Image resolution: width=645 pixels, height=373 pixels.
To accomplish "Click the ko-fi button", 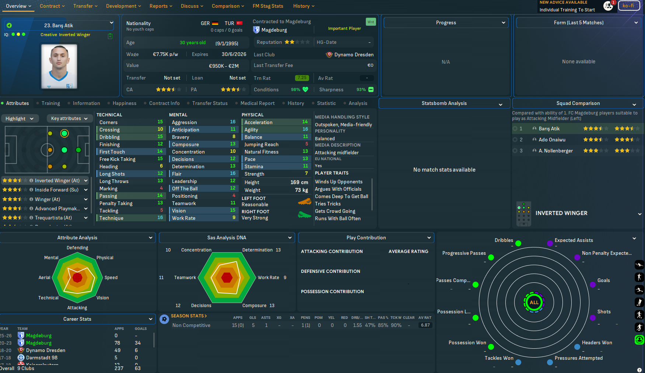I will (629, 6).
